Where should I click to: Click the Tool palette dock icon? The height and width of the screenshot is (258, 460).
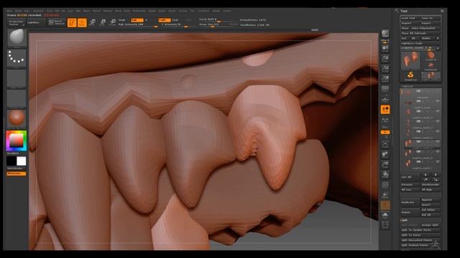click(442, 11)
